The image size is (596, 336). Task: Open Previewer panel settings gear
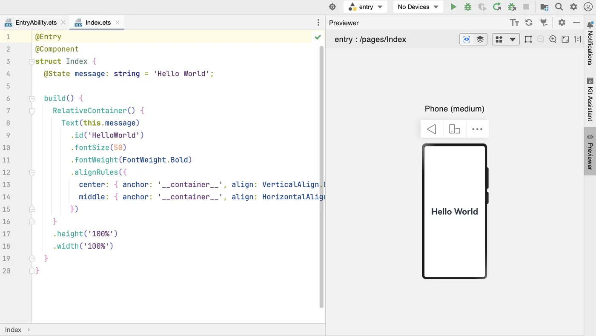[562, 23]
